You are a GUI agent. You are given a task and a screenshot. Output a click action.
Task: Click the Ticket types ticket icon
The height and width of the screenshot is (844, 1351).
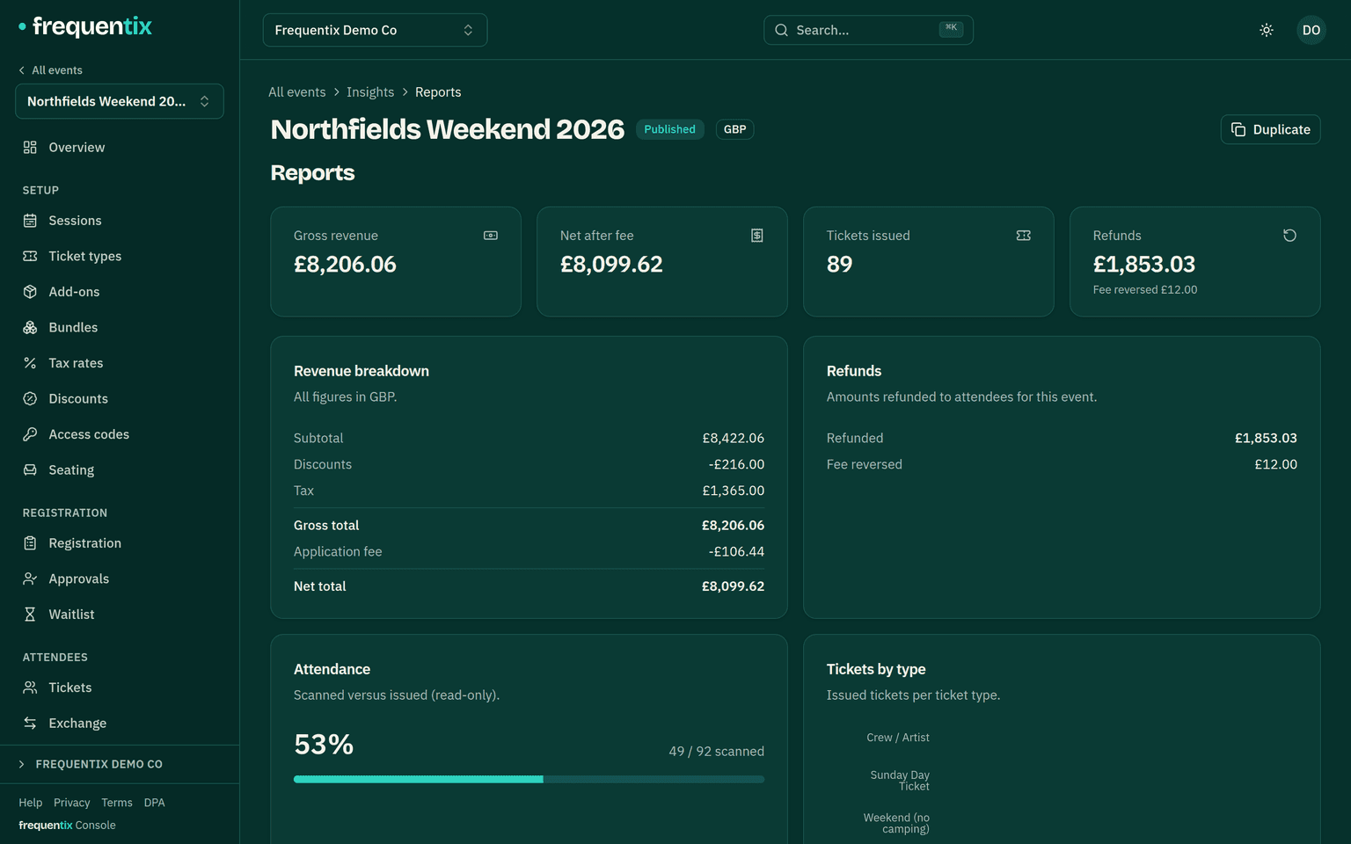[x=30, y=256]
